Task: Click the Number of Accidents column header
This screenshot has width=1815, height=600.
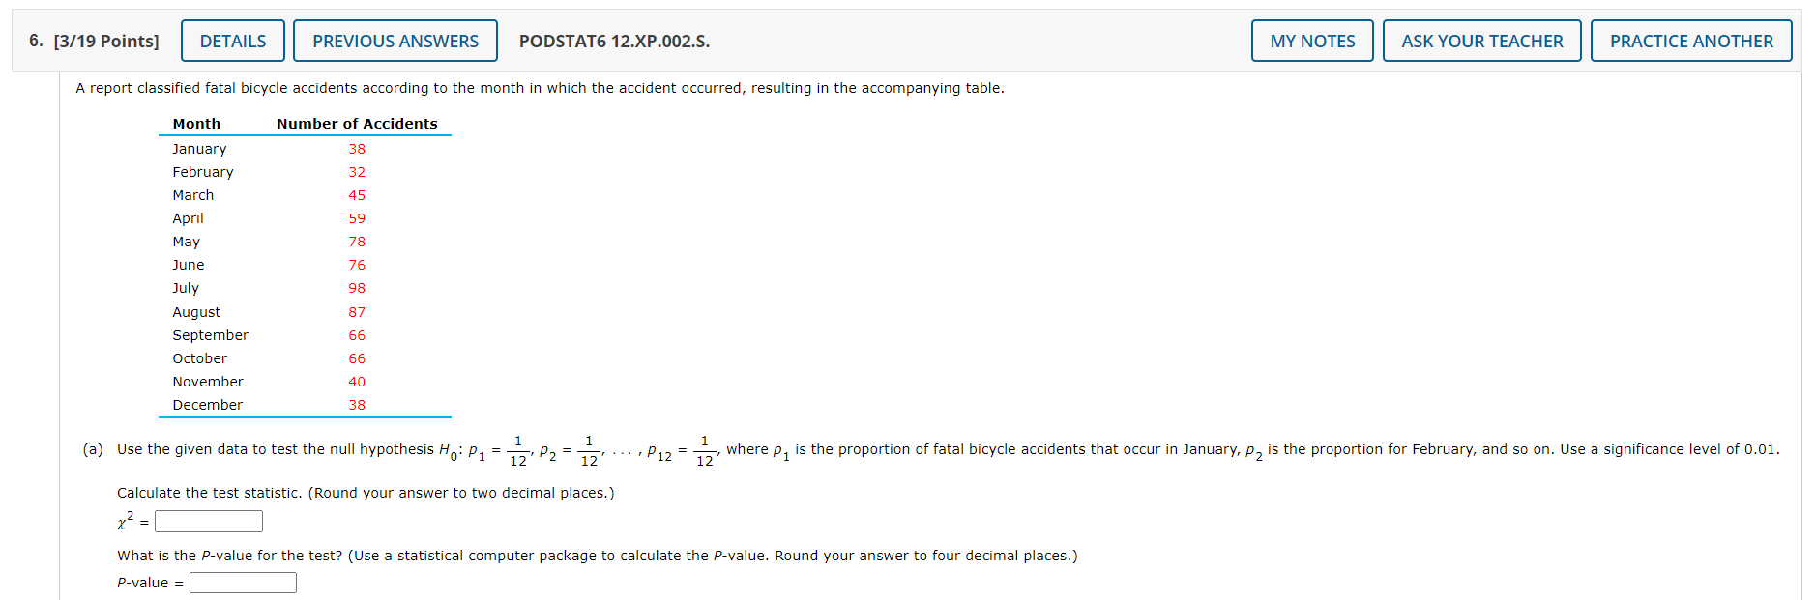Action: (x=356, y=123)
